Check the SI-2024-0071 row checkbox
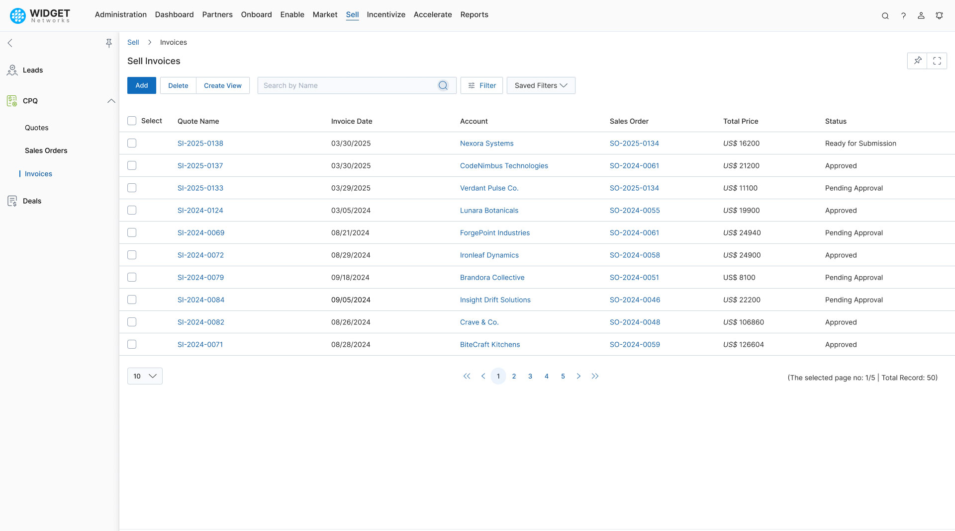This screenshot has width=955, height=531. [132, 344]
